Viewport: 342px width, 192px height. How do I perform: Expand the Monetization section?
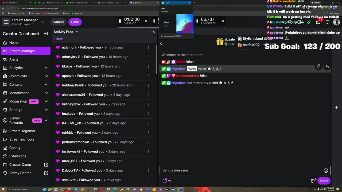[46, 93]
